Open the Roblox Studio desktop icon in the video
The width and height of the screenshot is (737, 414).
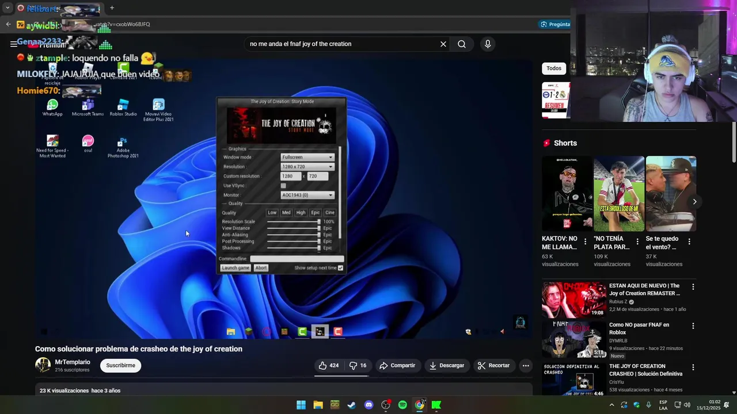point(123,108)
